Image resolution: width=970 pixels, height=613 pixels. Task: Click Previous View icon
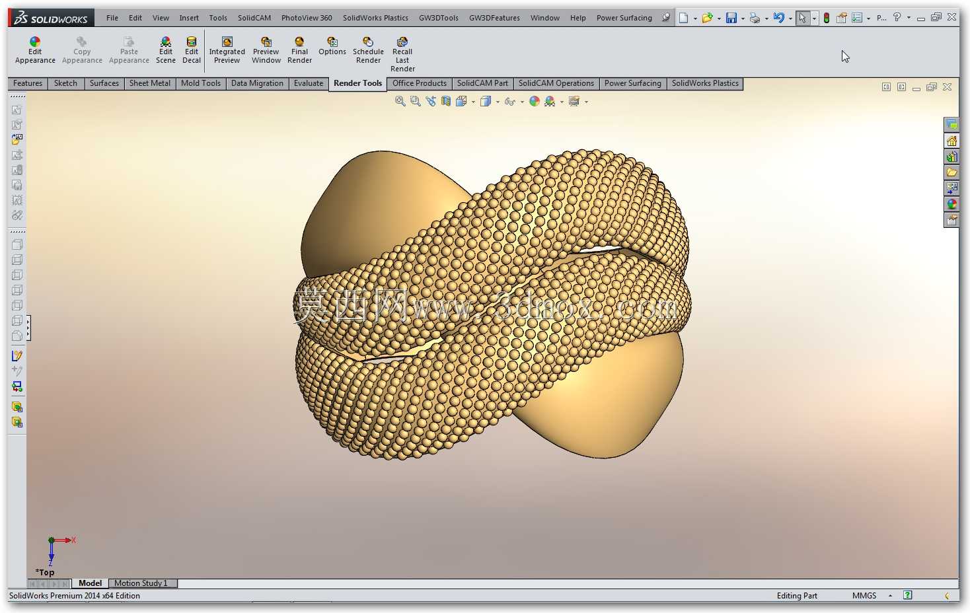tap(431, 101)
